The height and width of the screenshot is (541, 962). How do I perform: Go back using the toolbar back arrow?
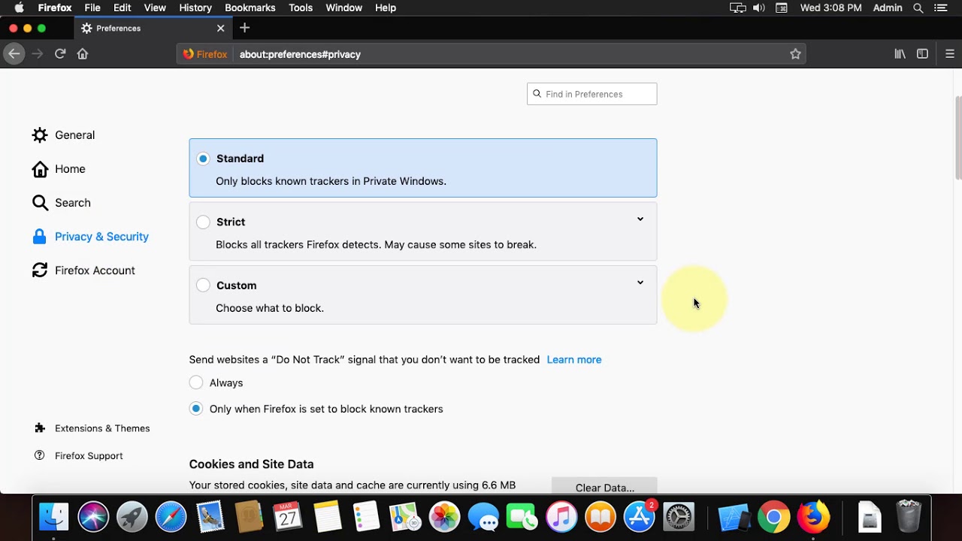[x=14, y=54]
